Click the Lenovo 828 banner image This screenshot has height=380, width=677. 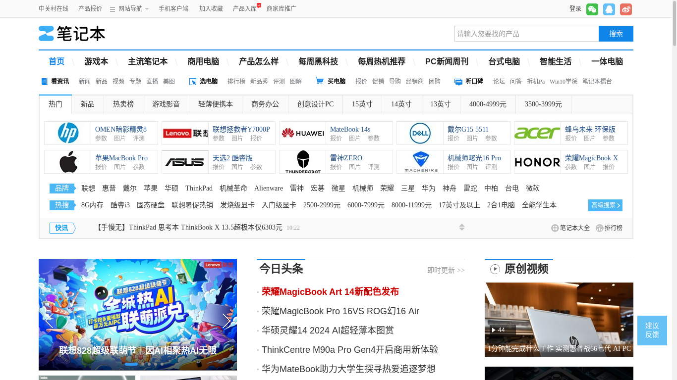pos(138,315)
